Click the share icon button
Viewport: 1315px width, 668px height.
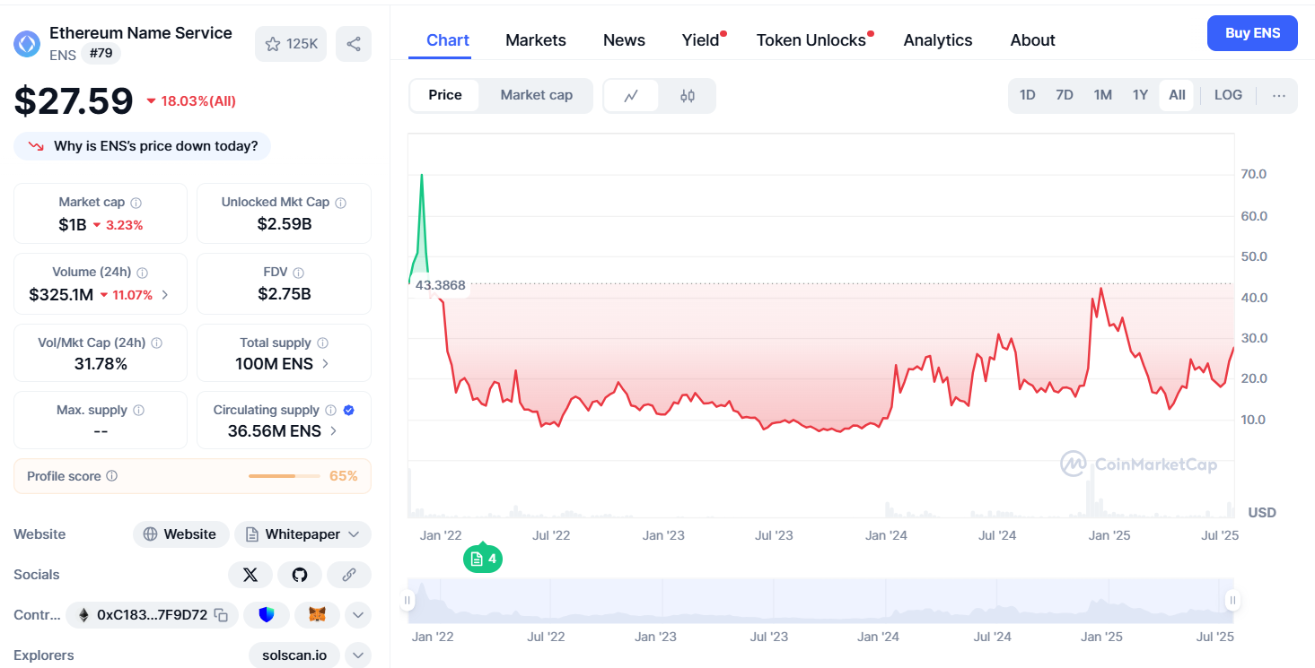[x=354, y=44]
